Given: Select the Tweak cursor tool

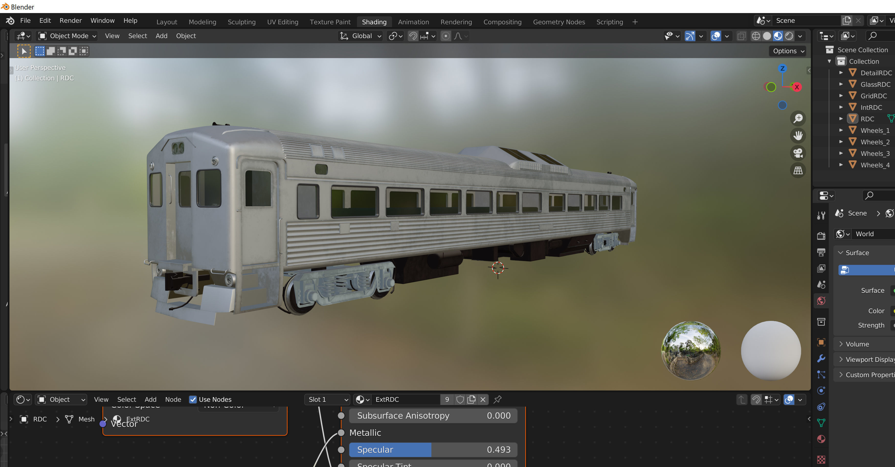Looking at the screenshot, I should [24, 51].
